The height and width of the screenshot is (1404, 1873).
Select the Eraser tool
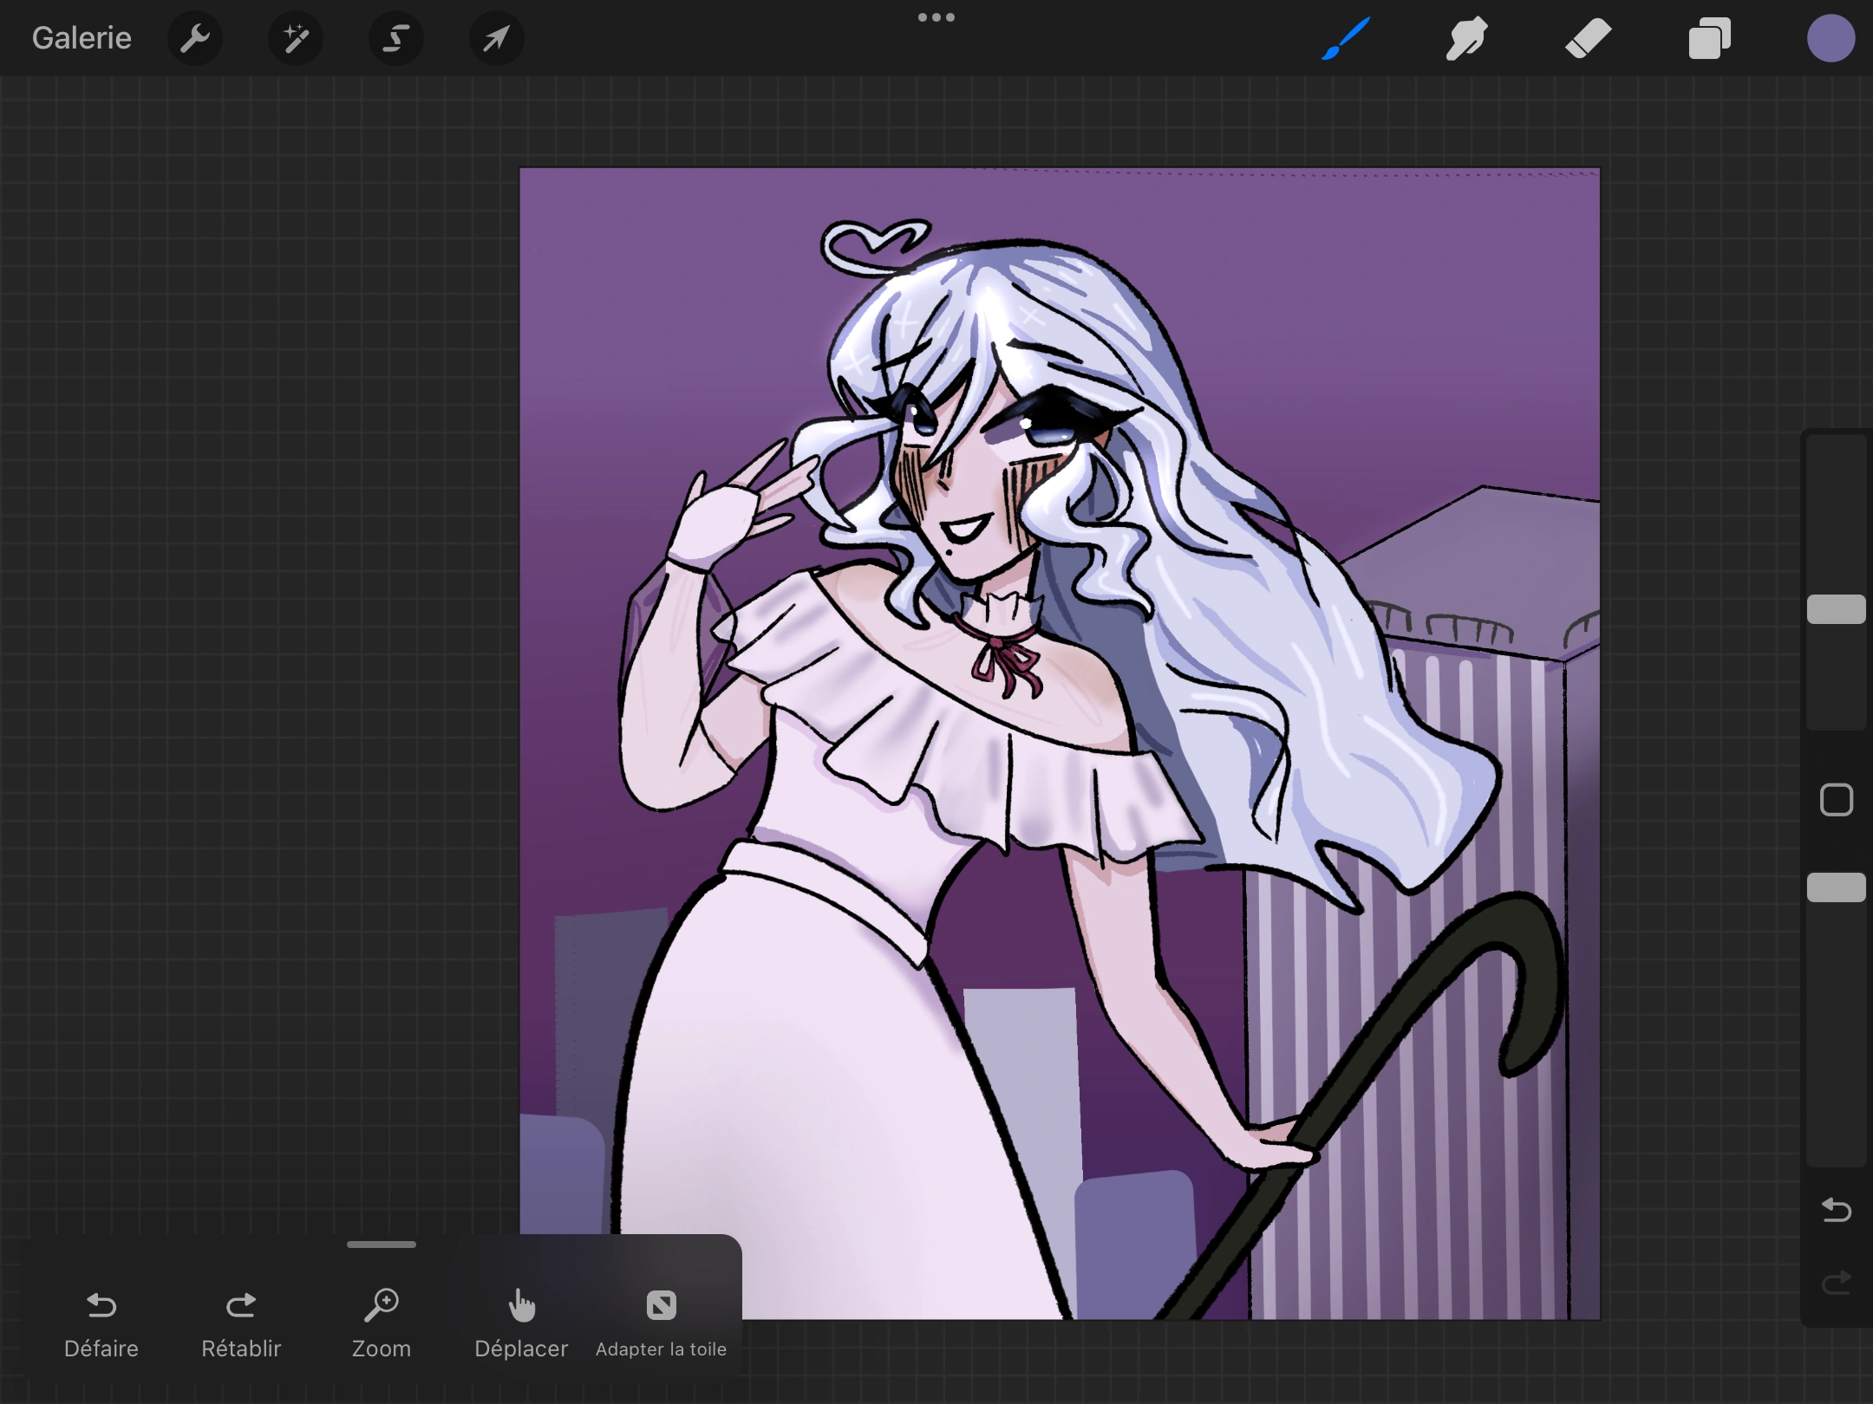[1588, 38]
